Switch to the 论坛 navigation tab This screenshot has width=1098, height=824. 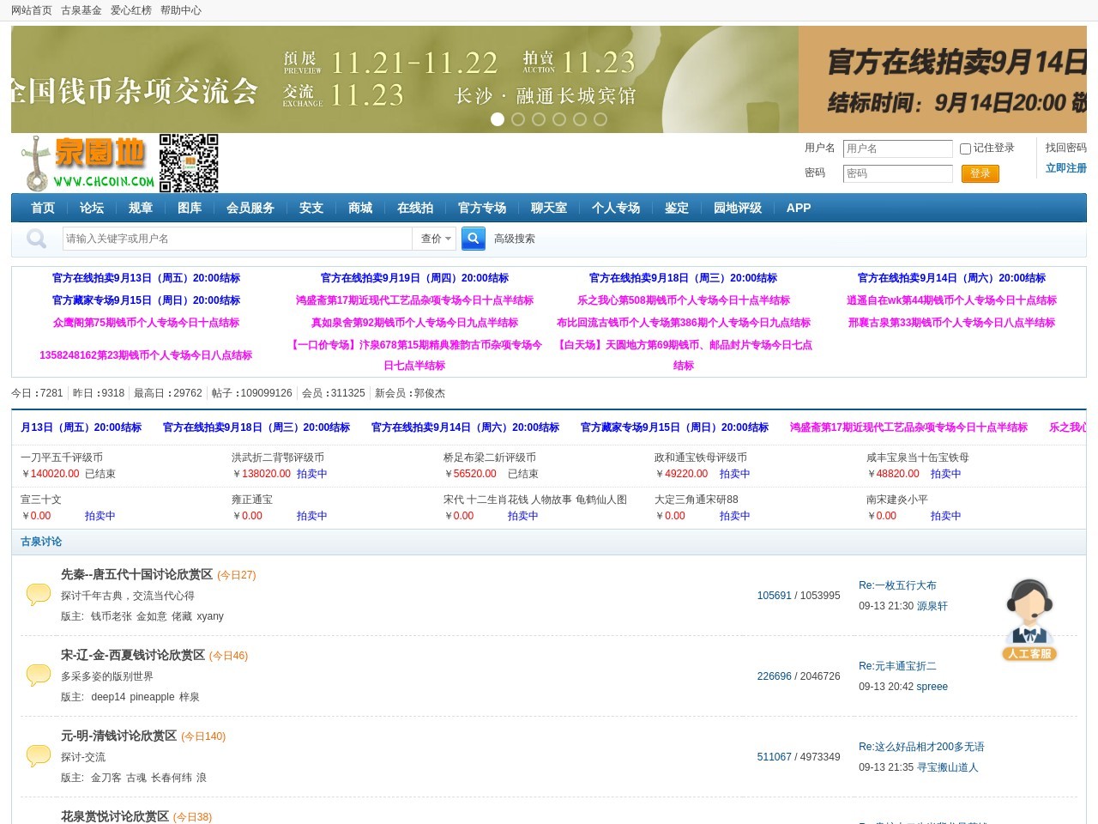[92, 208]
